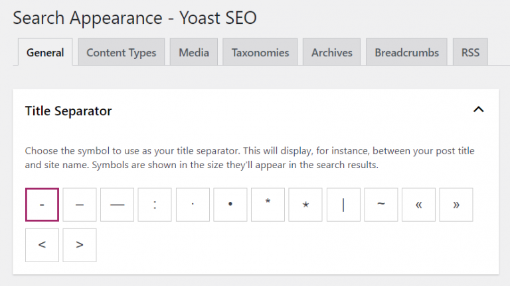This screenshot has width=510, height=286.
Task: Click the Search Appearance - Yoast SEO heading
Action: tap(135, 18)
